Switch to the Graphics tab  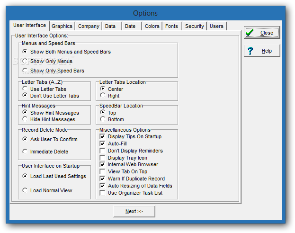click(62, 26)
